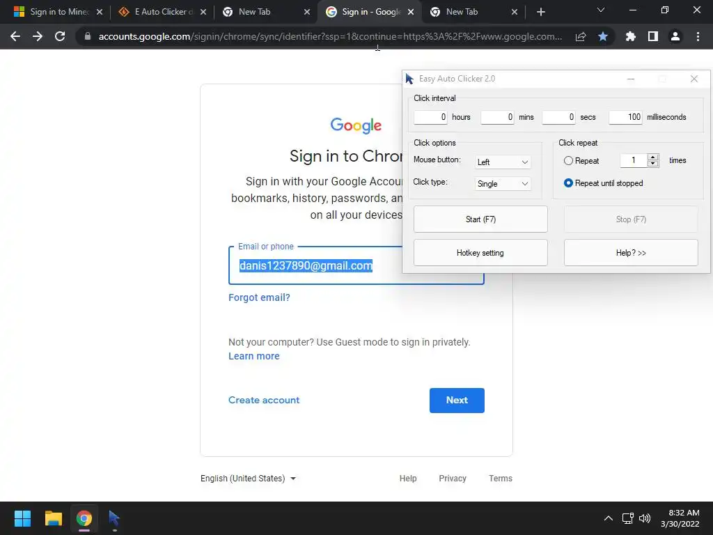Close the Easy Auto Clicker window
713x535 pixels.
[694, 79]
